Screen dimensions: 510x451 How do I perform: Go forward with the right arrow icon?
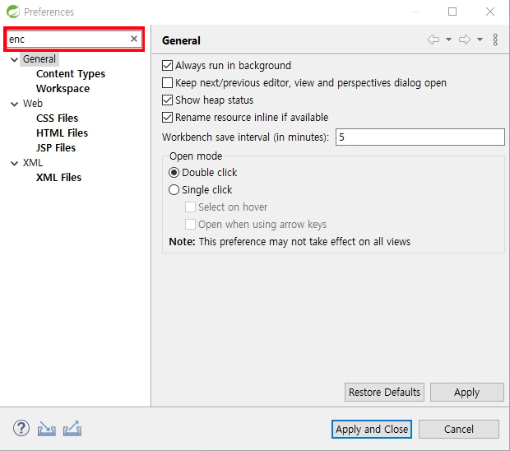pos(465,40)
